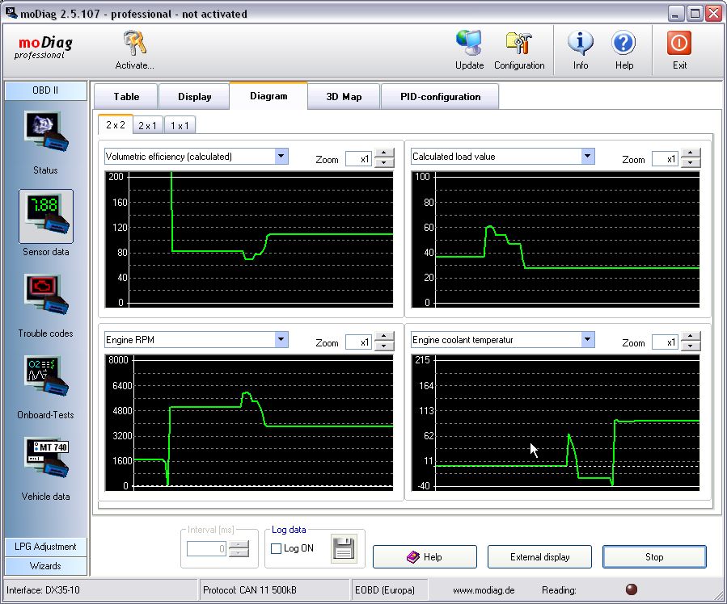Open Trouble codes icon
727x604 pixels.
(x=45, y=297)
